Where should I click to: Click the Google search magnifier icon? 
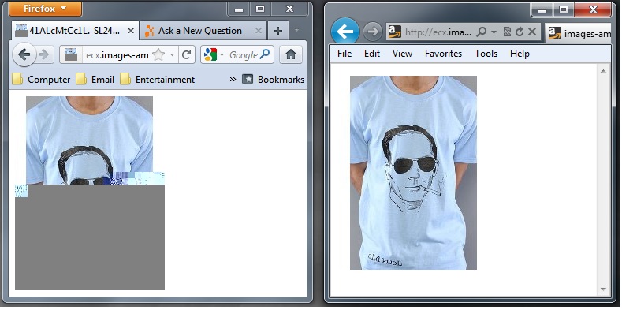tap(265, 54)
